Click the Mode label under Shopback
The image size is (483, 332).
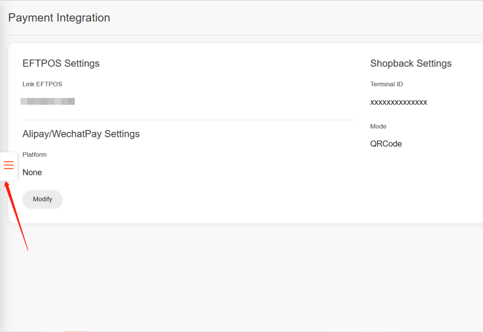tap(378, 126)
